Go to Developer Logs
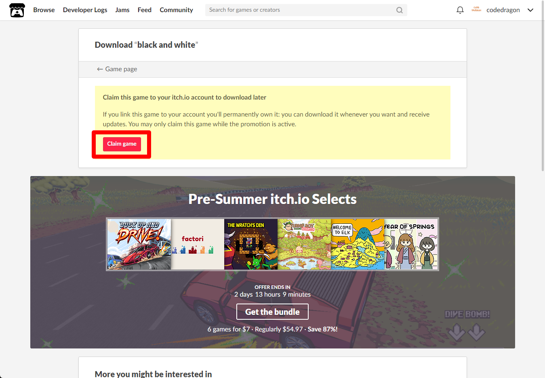This screenshot has width=545, height=378. tap(85, 10)
